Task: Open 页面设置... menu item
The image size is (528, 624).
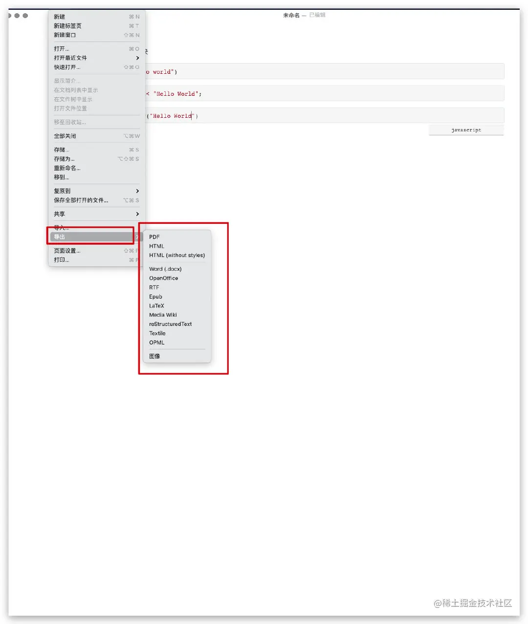Action: click(96, 251)
